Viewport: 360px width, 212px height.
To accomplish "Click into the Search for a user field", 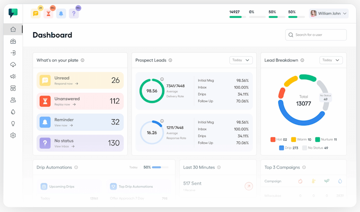I will click(x=316, y=35).
